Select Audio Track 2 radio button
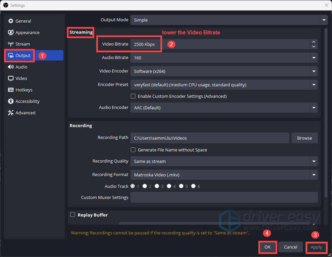 (145, 186)
